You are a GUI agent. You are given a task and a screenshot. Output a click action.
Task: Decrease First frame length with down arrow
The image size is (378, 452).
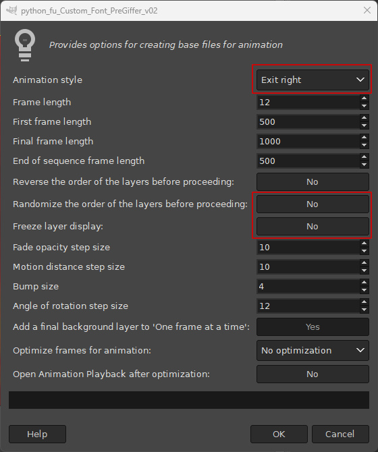point(364,125)
